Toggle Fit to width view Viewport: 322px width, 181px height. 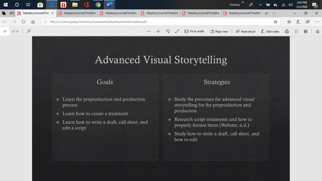(x=194, y=31)
